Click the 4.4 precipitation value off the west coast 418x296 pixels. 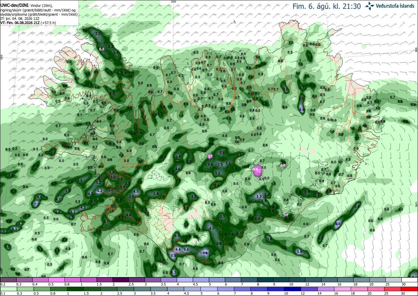[x=40, y=197]
